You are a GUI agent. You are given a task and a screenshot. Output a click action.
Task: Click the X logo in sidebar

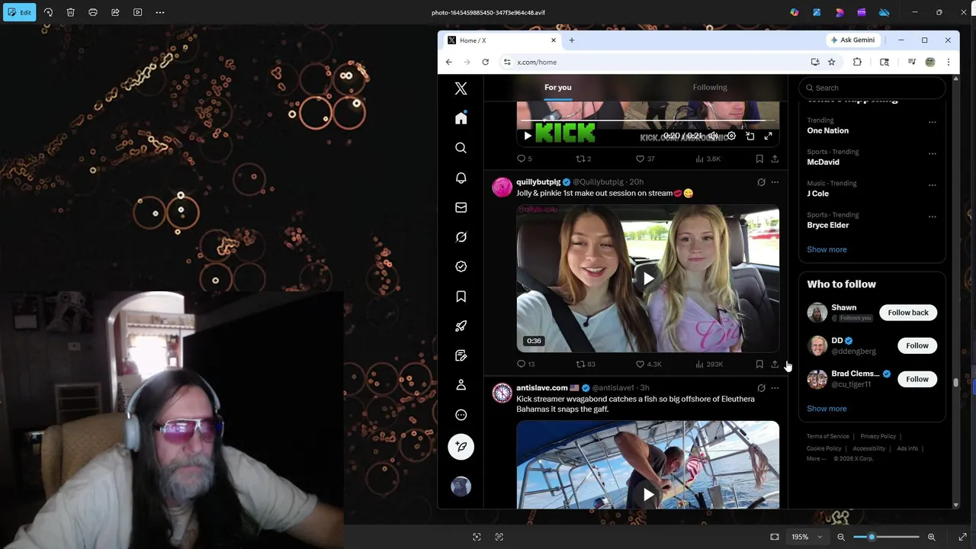461,88
